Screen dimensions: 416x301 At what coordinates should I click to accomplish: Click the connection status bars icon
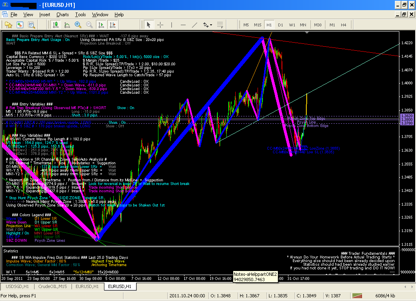click(x=357, y=296)
